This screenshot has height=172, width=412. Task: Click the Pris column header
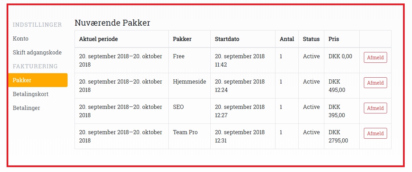pyautogui.click(x=334, y=39)
